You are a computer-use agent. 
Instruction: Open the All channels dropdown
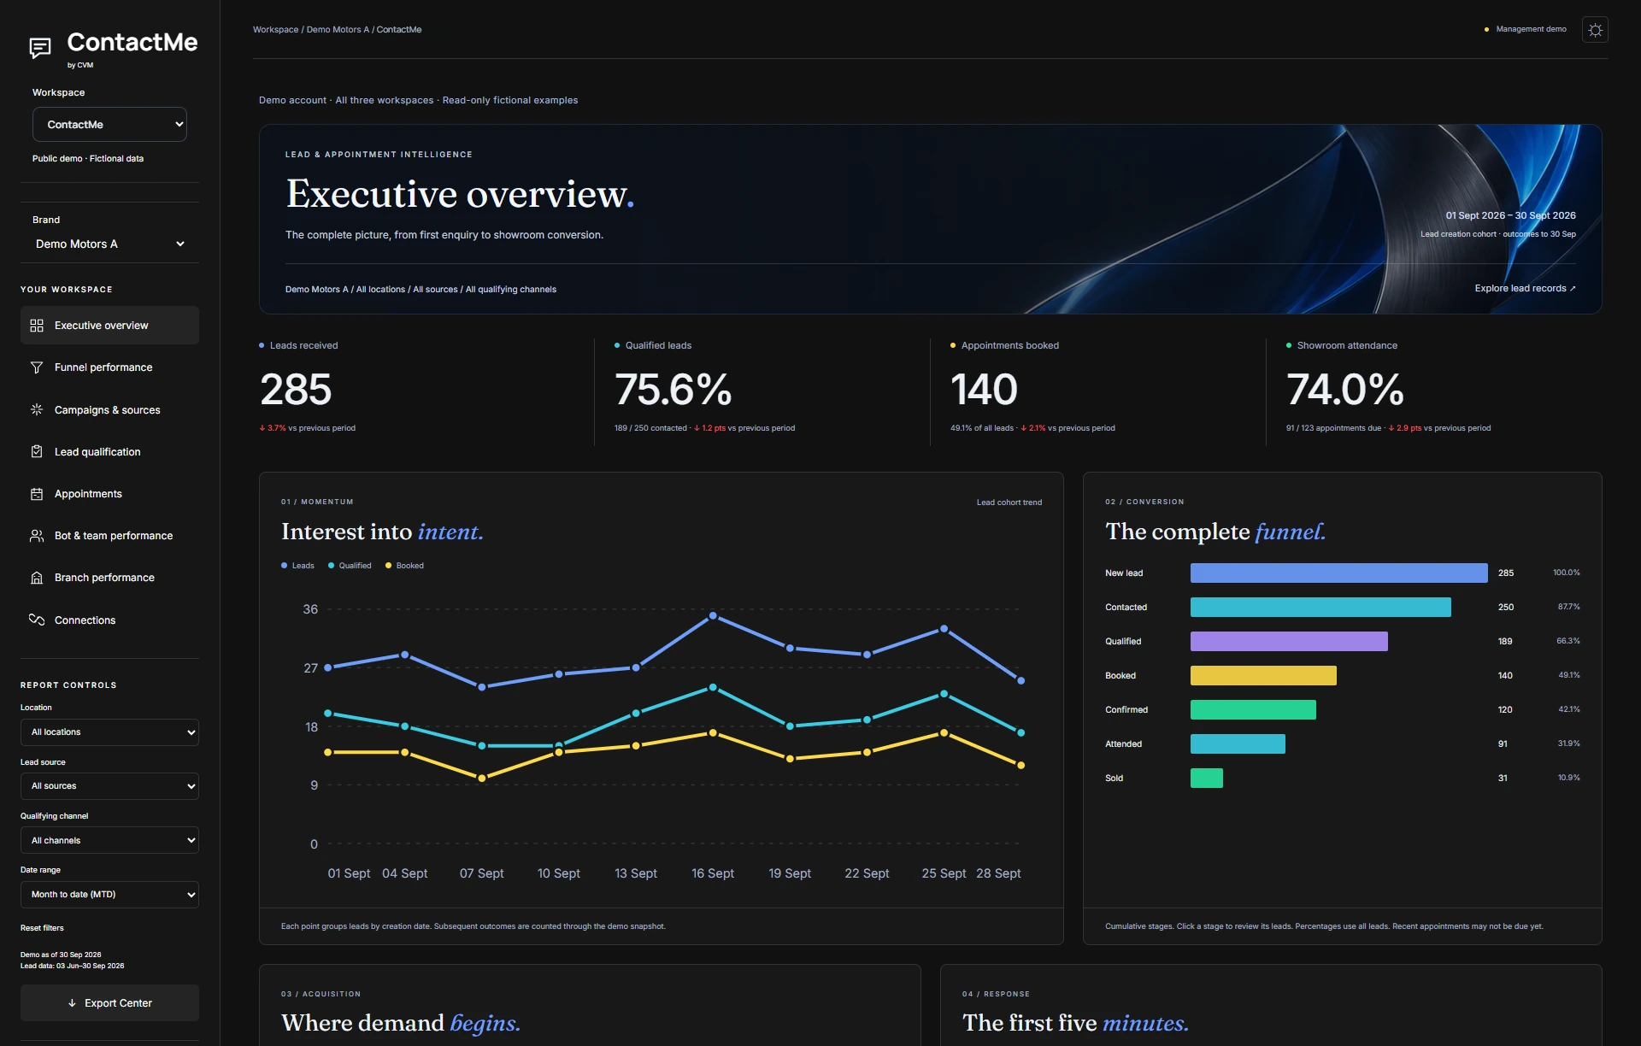[109, 840]
